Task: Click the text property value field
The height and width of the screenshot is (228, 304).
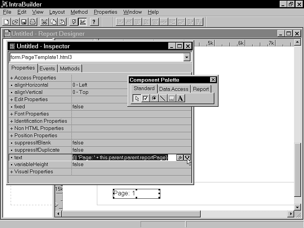Action: 122,157
